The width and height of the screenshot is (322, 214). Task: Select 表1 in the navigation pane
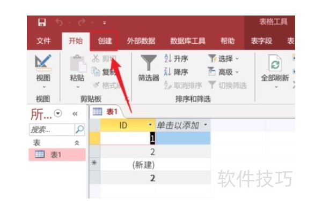tap(57, 155)
